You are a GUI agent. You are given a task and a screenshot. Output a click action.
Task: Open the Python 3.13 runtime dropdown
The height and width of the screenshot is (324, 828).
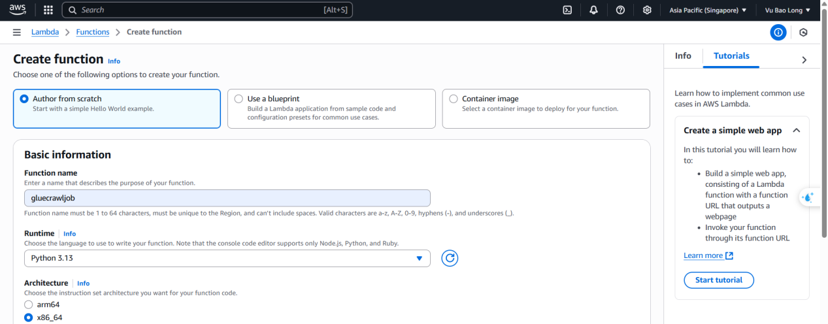[227, 258]
